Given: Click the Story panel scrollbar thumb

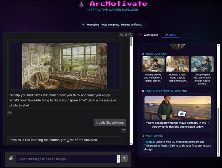Looking at the screenshot, I should coord(218,130).
